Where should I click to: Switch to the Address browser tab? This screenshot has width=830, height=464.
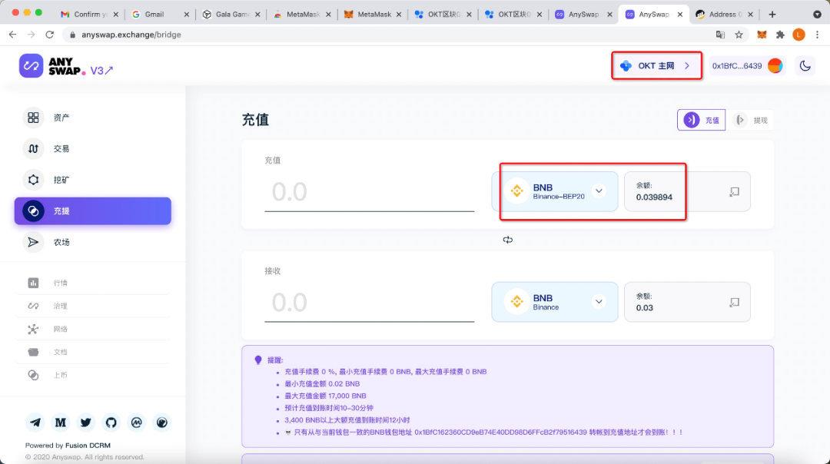tap(723, 15)
